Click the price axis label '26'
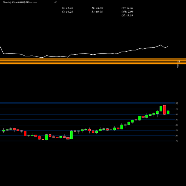The width and height of the screenshot is (186, 186). click(177, 130)
